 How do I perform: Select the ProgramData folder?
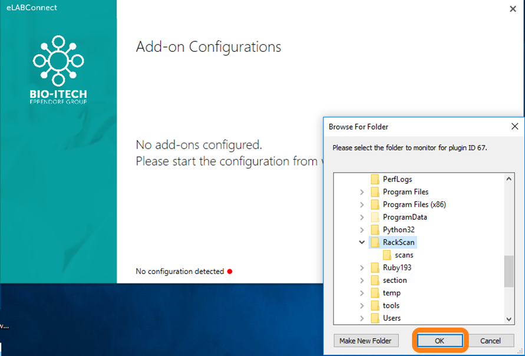pyautogui.click(x=404, y=217)
